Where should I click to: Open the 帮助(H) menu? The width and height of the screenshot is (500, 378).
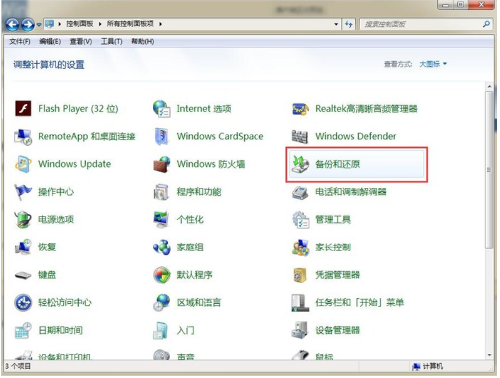[142, 41]
